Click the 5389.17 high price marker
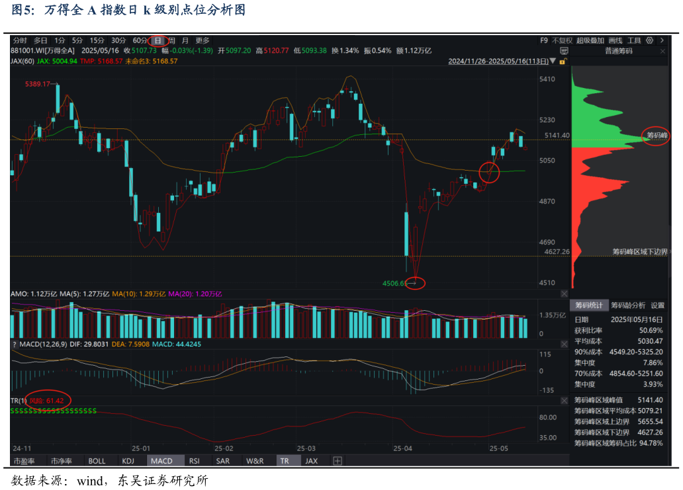This screenshot has height=490, width=683. (x=38, y=85)
